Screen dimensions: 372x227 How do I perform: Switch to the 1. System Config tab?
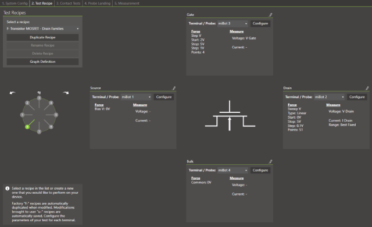pos(15,3)
